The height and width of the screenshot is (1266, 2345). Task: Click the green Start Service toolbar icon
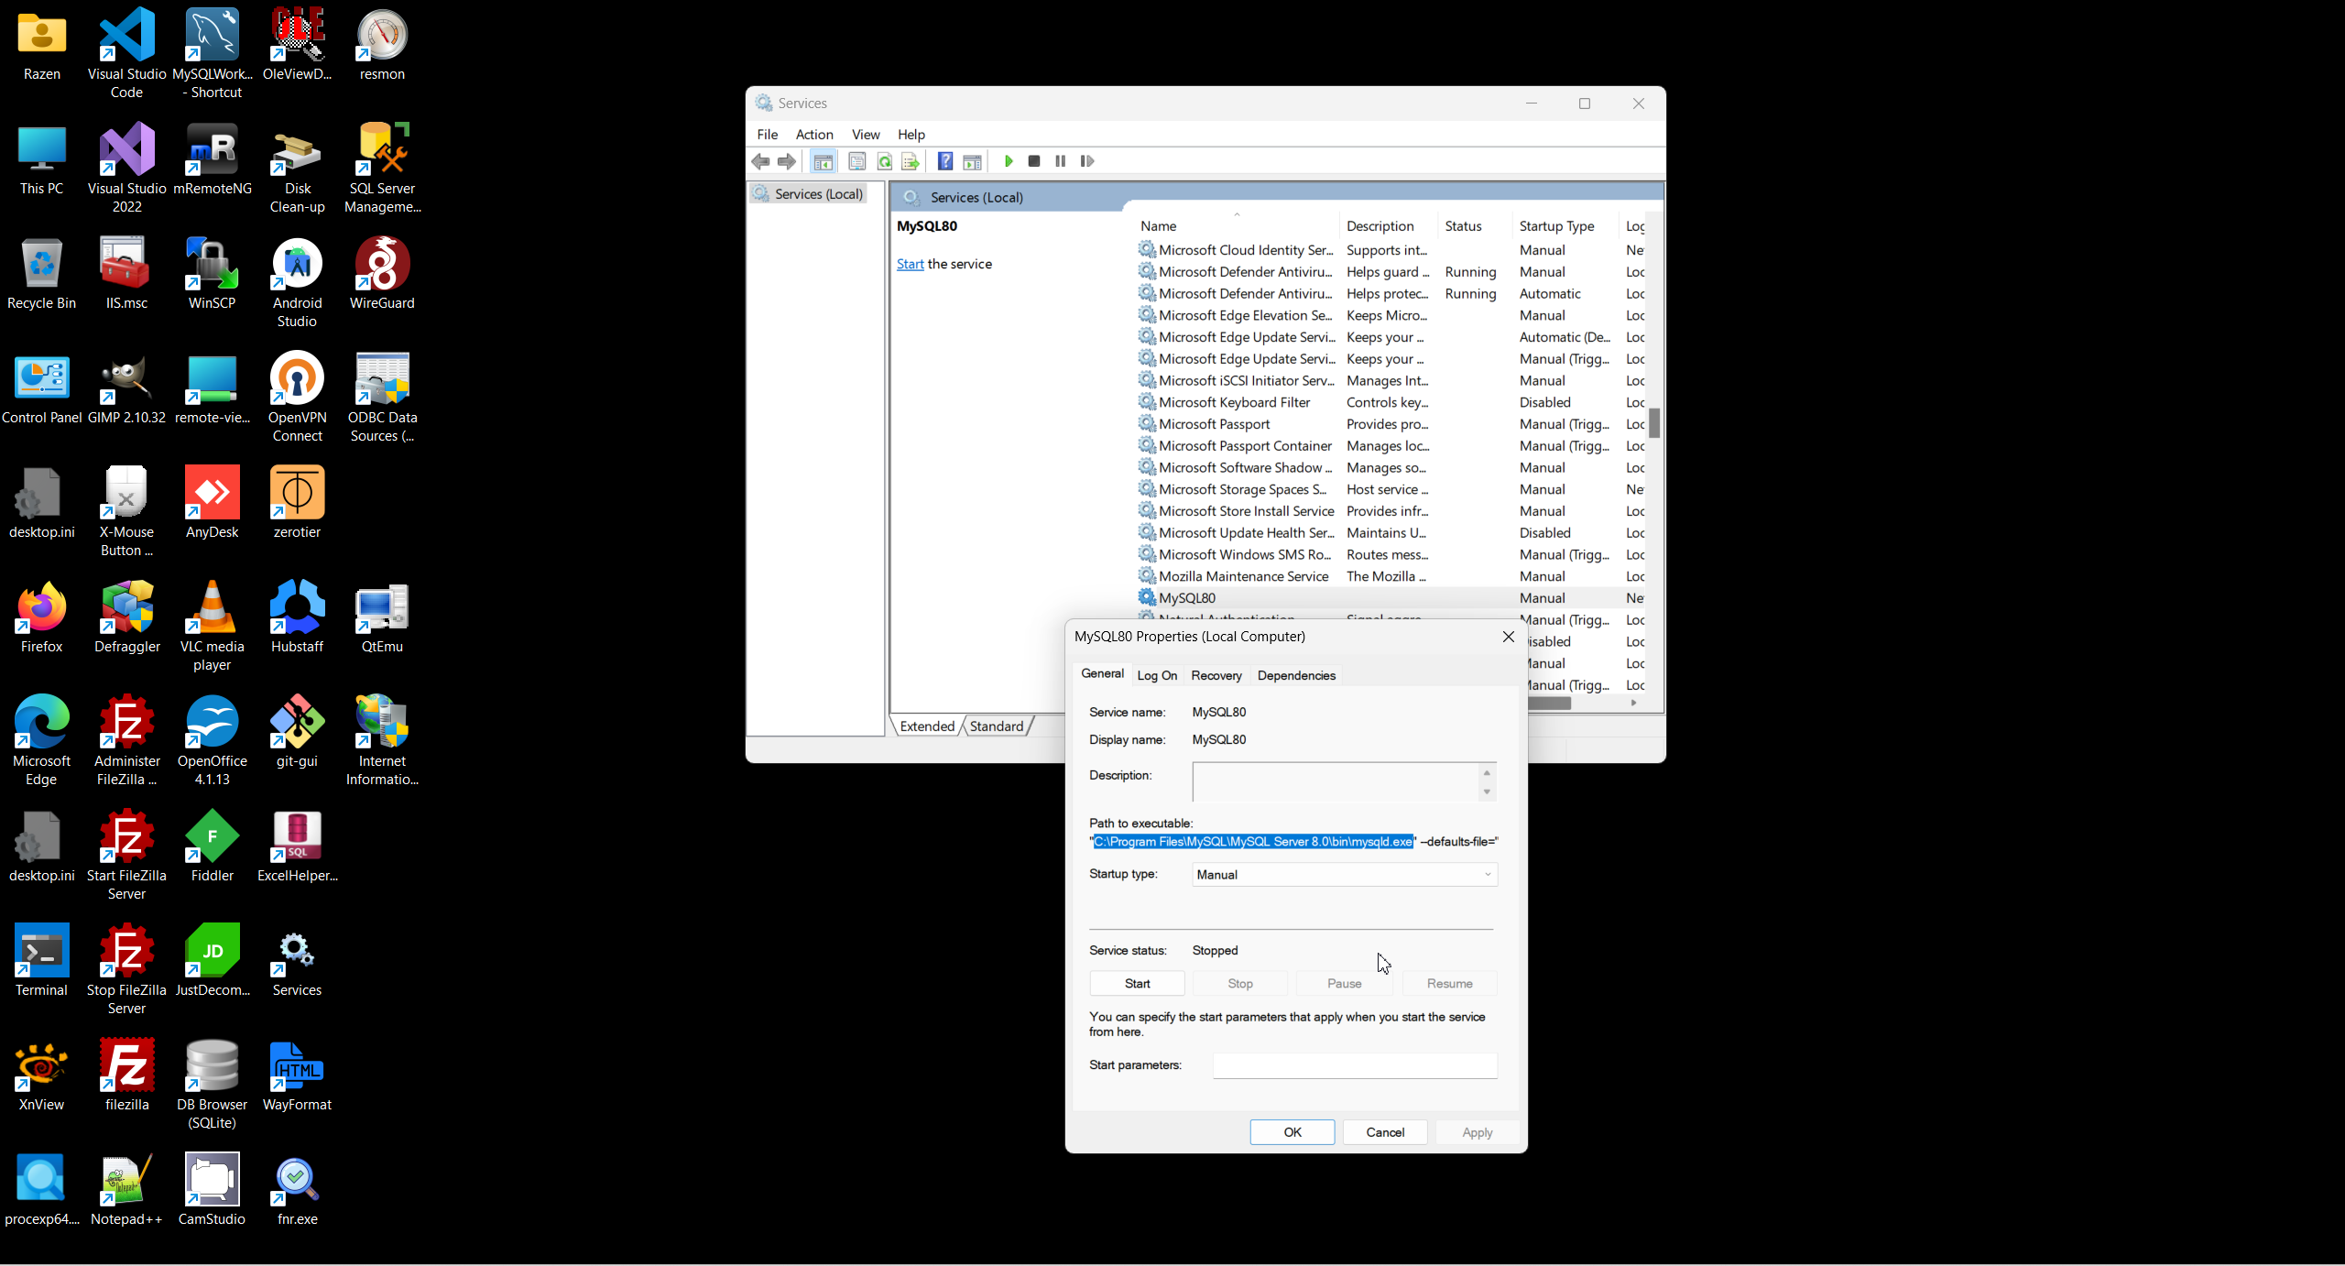(x=1009, y=161)
